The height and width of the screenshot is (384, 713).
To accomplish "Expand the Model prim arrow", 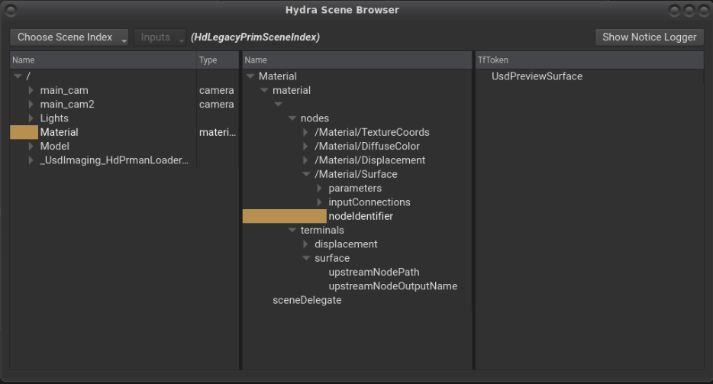I will (31, 147).
